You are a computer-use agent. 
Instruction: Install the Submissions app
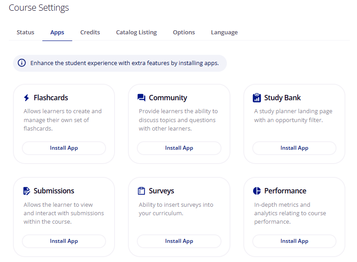[64, 241]
